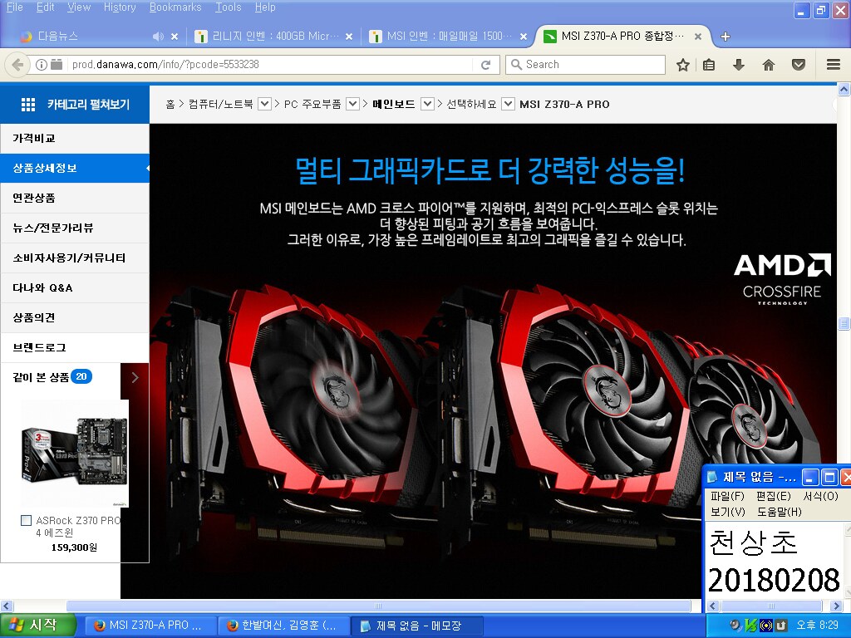Open the Bookmarks menu
This screenshot has width=851, height=638.
tap(175, 7)
